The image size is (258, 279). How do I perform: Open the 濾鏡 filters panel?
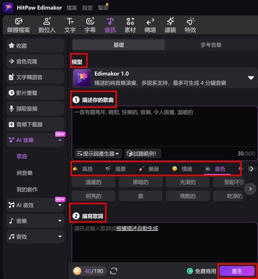(x=171, y=26)
